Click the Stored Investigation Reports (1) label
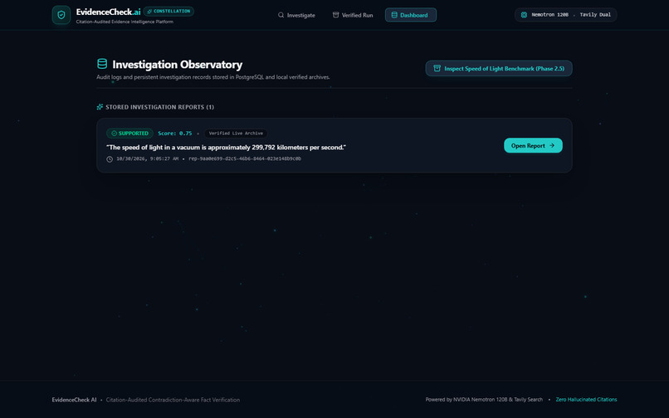 (160, 107)
